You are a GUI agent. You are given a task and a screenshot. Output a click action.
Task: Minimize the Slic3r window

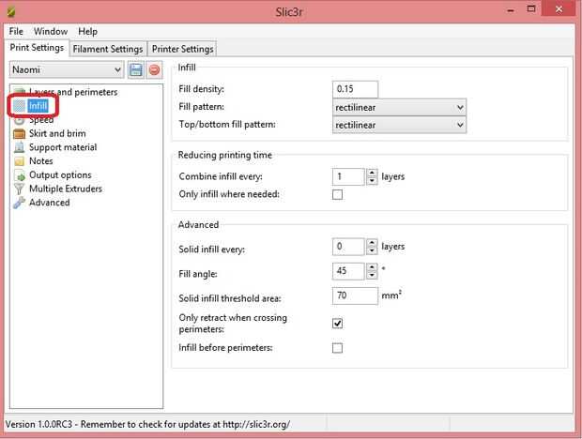click(x=511, y=10)
